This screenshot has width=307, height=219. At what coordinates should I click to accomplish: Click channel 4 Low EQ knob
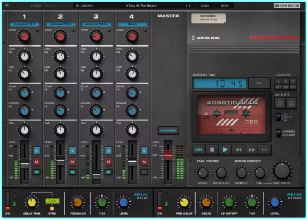pos(132,74)
